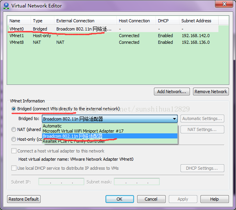
Task: Click the Automatic Settings button
Action: (x=202, y=118)
